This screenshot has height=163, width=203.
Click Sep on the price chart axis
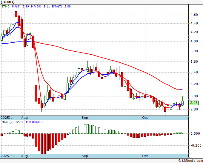tap(85, 118)
